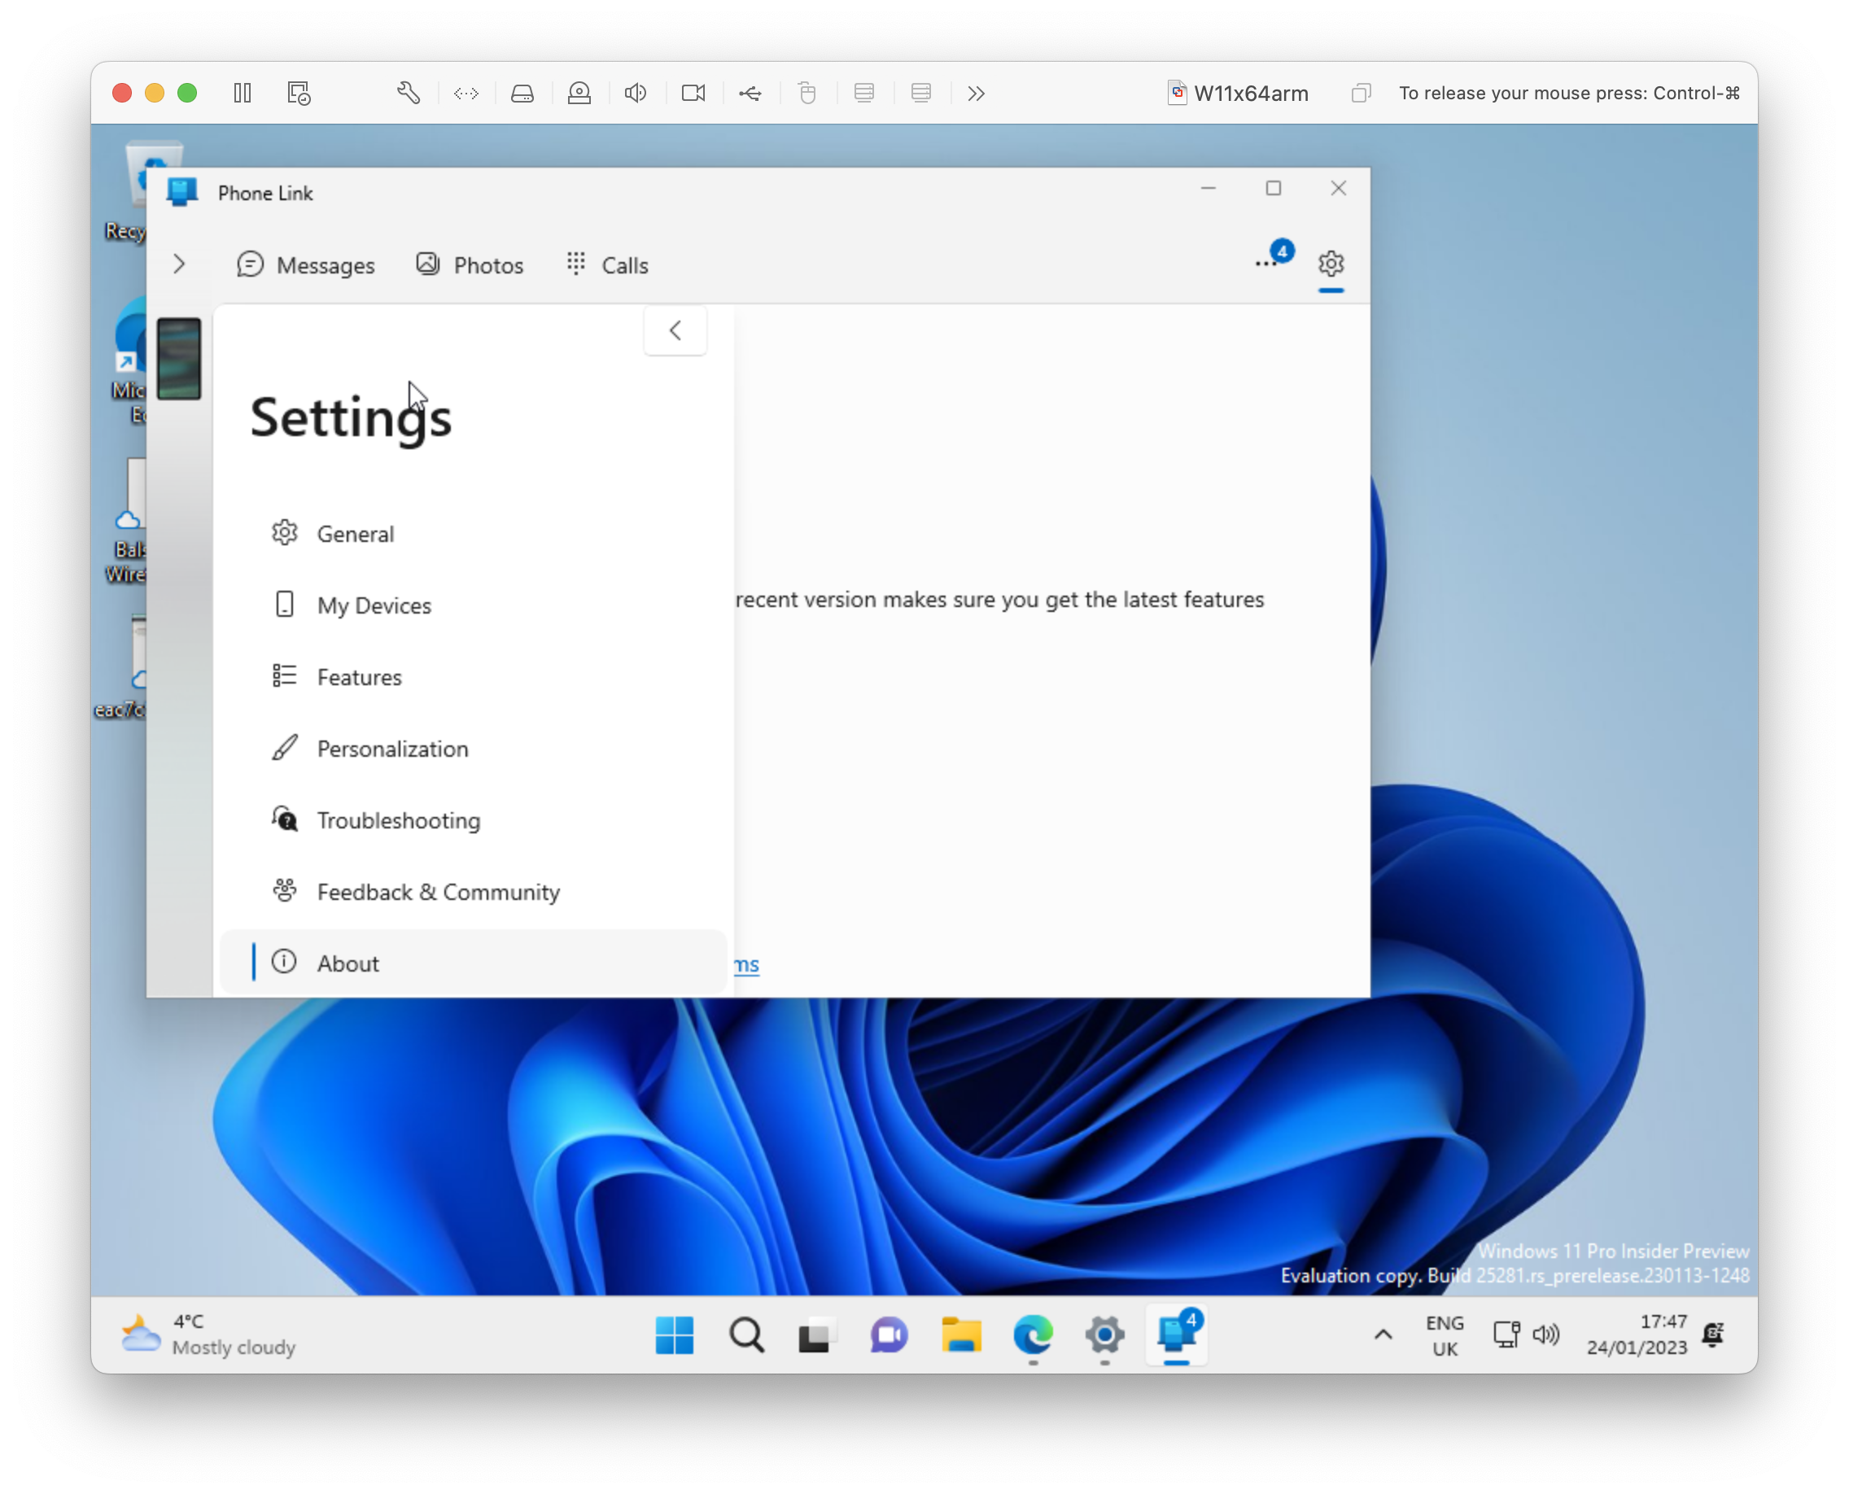Select the phone device thumbnail
The image size is (1849, 1494).
179,359
